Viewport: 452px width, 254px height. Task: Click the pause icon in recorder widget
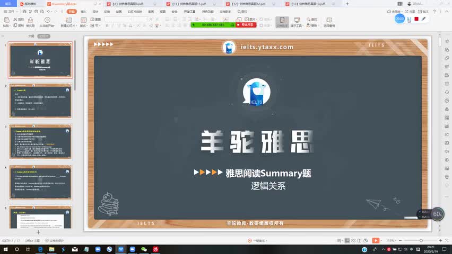click(x=409, y=19)
